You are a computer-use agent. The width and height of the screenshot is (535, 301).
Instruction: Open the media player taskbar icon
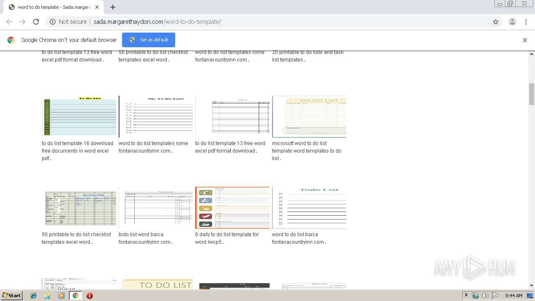pyautogui.click(x=61, y=296)
